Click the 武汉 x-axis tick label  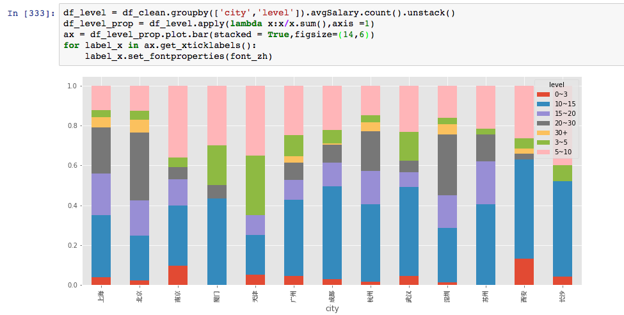409,296
